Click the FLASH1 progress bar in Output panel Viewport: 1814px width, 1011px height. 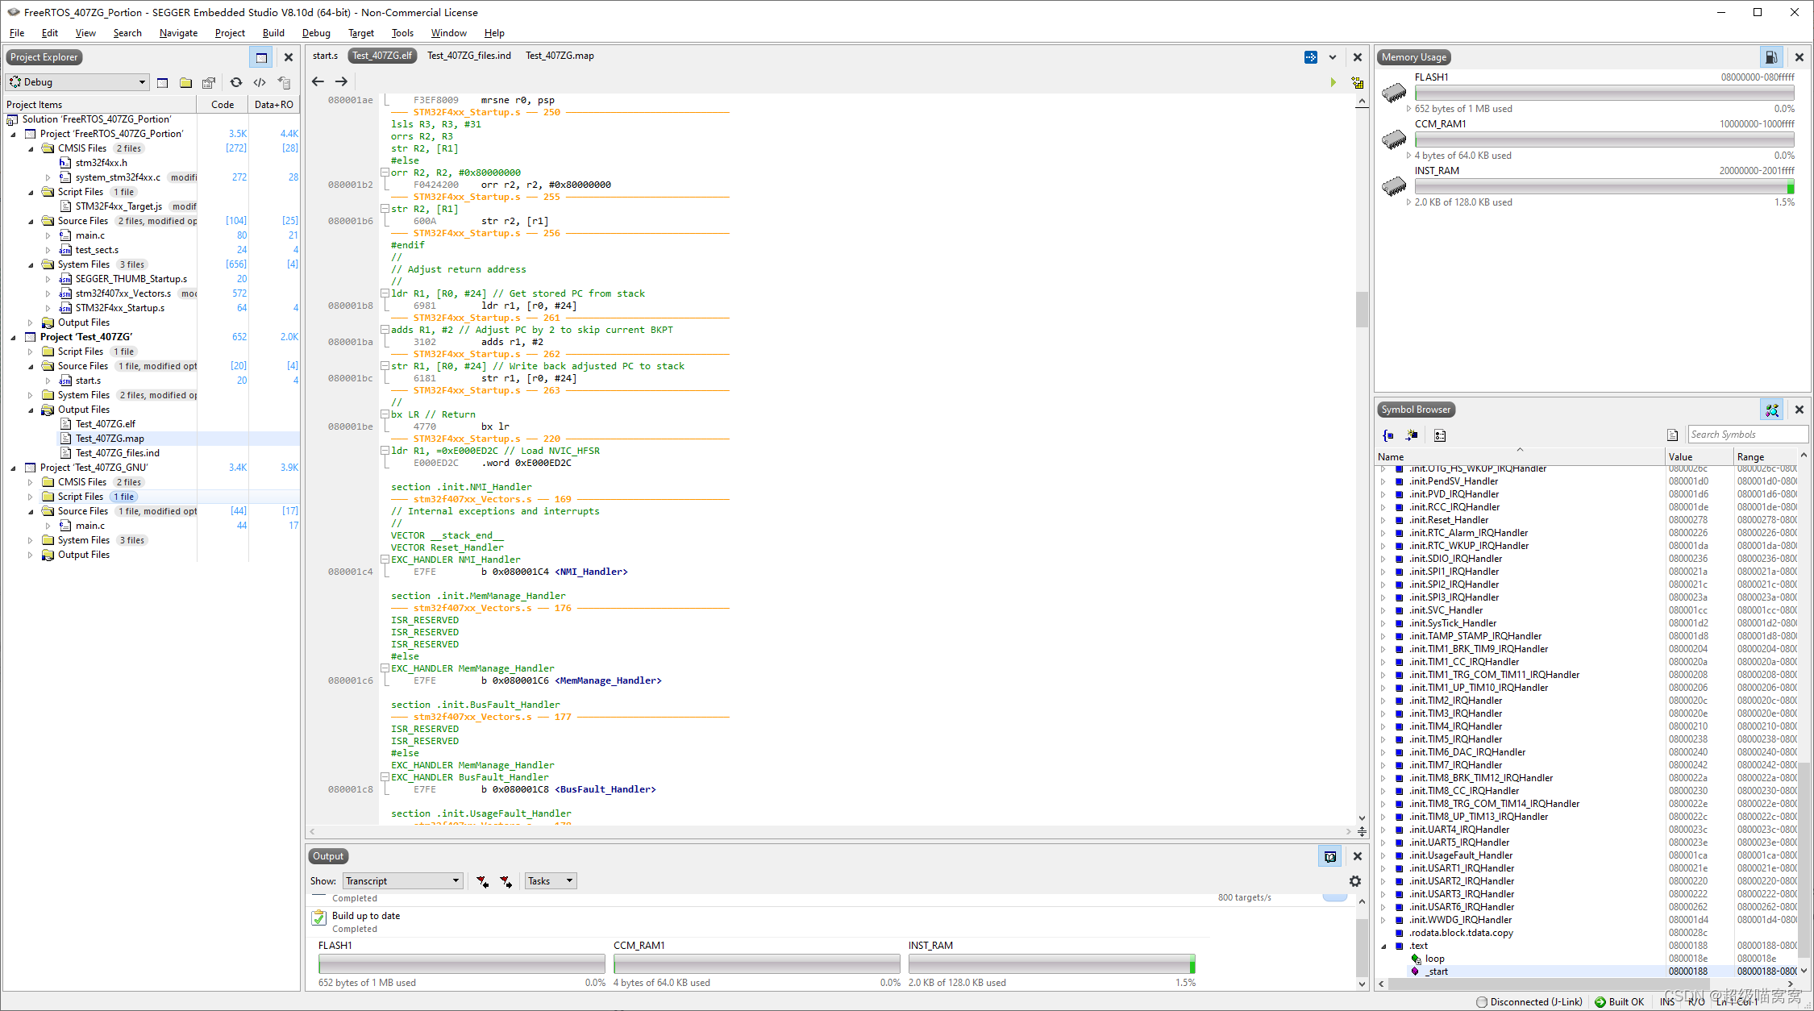click(x=462, y=964)
